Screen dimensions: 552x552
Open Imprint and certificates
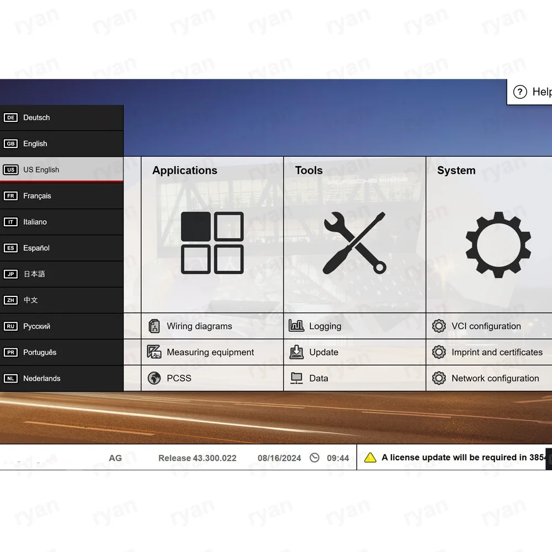click(x=496, y=352)
